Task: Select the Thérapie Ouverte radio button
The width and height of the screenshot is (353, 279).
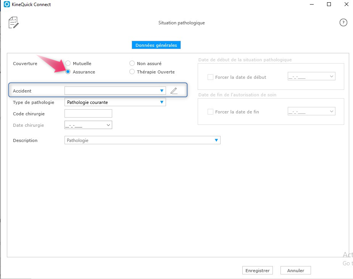Action: 132,72
